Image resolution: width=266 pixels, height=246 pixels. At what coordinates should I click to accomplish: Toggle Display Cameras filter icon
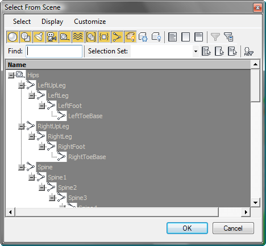pyautogui.click(x=52, y=37)
